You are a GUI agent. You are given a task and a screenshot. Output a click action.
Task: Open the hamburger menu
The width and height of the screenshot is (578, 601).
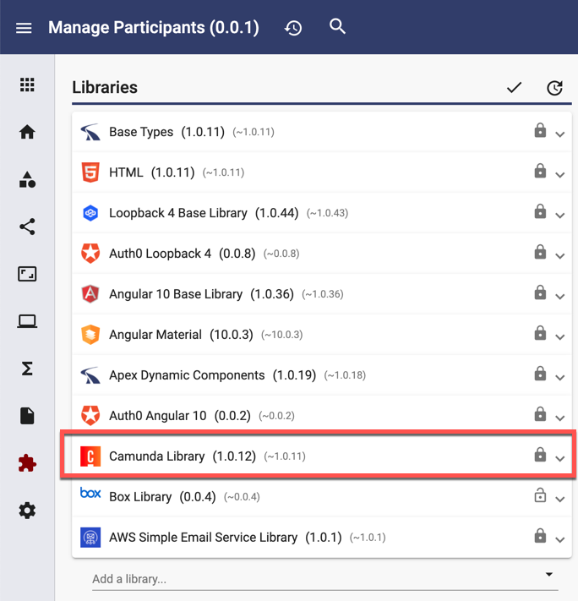coord(24,28)
